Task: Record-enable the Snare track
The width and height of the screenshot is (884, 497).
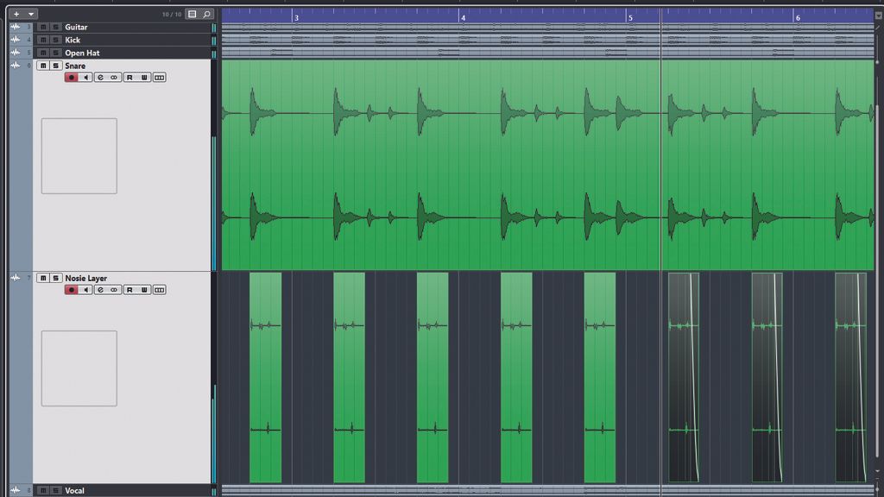Action: 70,77
